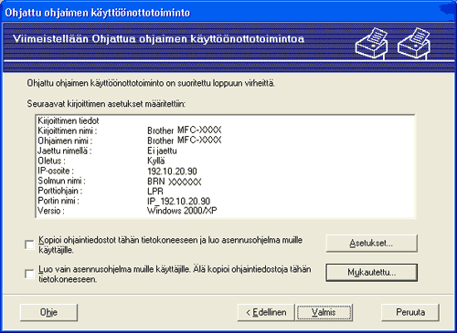Click the Portin nimi label
The image size is (457, 333).
(x=58, y=201)
